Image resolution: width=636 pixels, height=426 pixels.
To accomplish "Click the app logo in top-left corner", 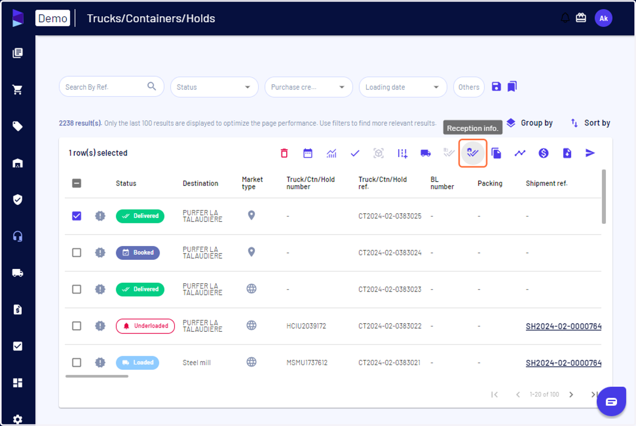I will [17, 17].
